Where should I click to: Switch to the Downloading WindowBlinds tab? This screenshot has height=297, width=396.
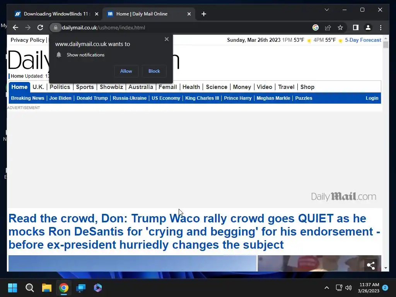click(x=56, y=14)
